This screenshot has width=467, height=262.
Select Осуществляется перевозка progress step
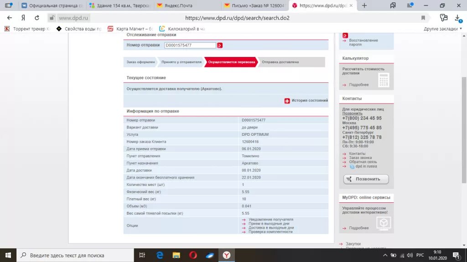tap(231, 62)
